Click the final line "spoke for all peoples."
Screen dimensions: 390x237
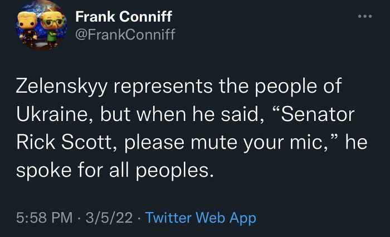(x=114, y=170)
